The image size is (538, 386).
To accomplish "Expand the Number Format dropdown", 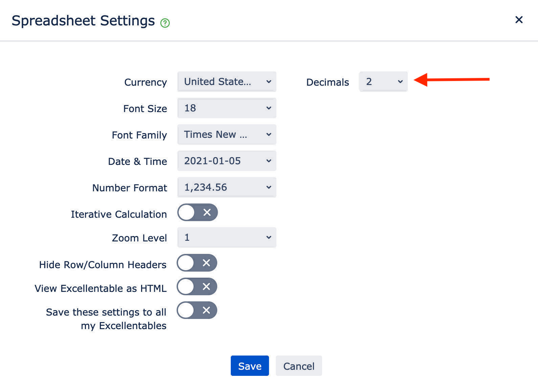I will click(227, 187).
